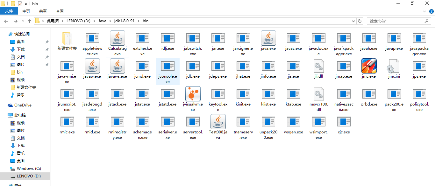Viewport: 435px width, 186px height.
Task: Open the Customize Quick Access Toolbar dropdown
Action: 26,4
